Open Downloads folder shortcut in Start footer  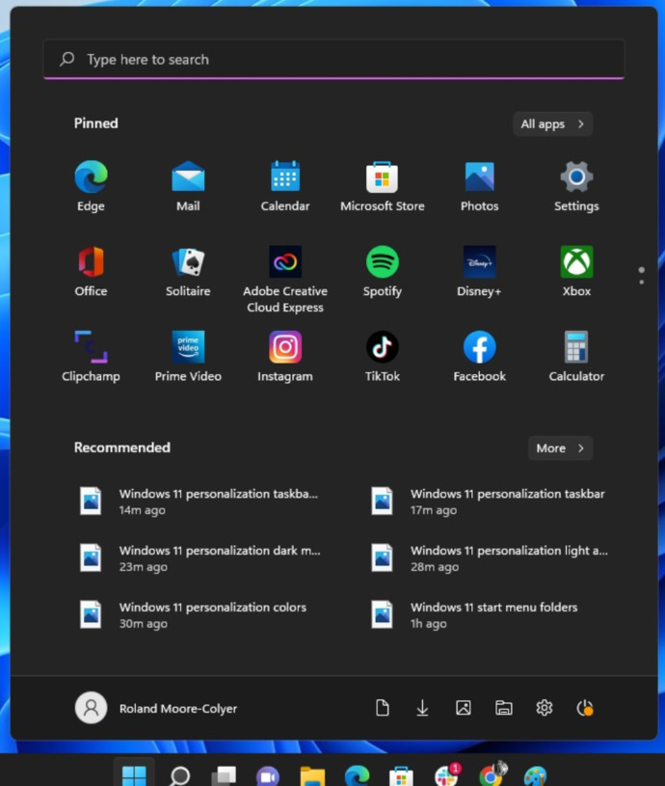point(422,708)
